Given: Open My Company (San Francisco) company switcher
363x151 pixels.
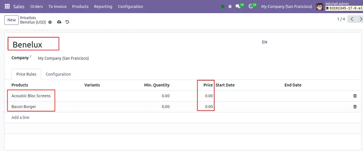Looking at the screenshot, I should point(287,7).
